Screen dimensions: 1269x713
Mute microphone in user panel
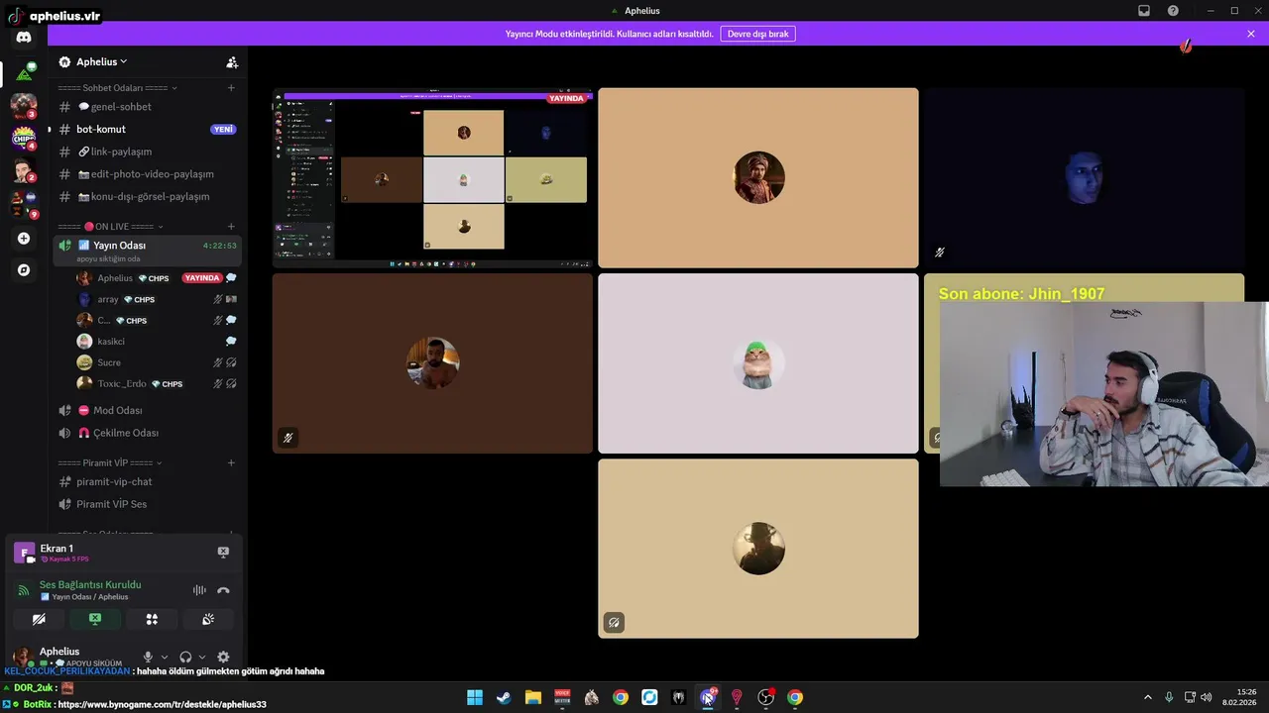[x=148, y=657]
